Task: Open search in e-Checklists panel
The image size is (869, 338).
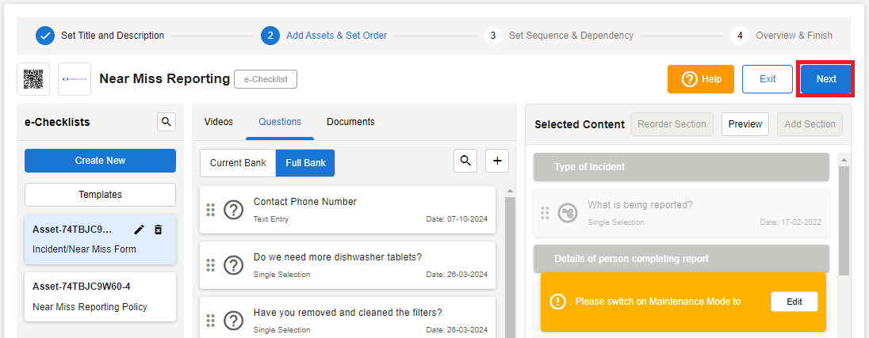Action: coord(166,122)
